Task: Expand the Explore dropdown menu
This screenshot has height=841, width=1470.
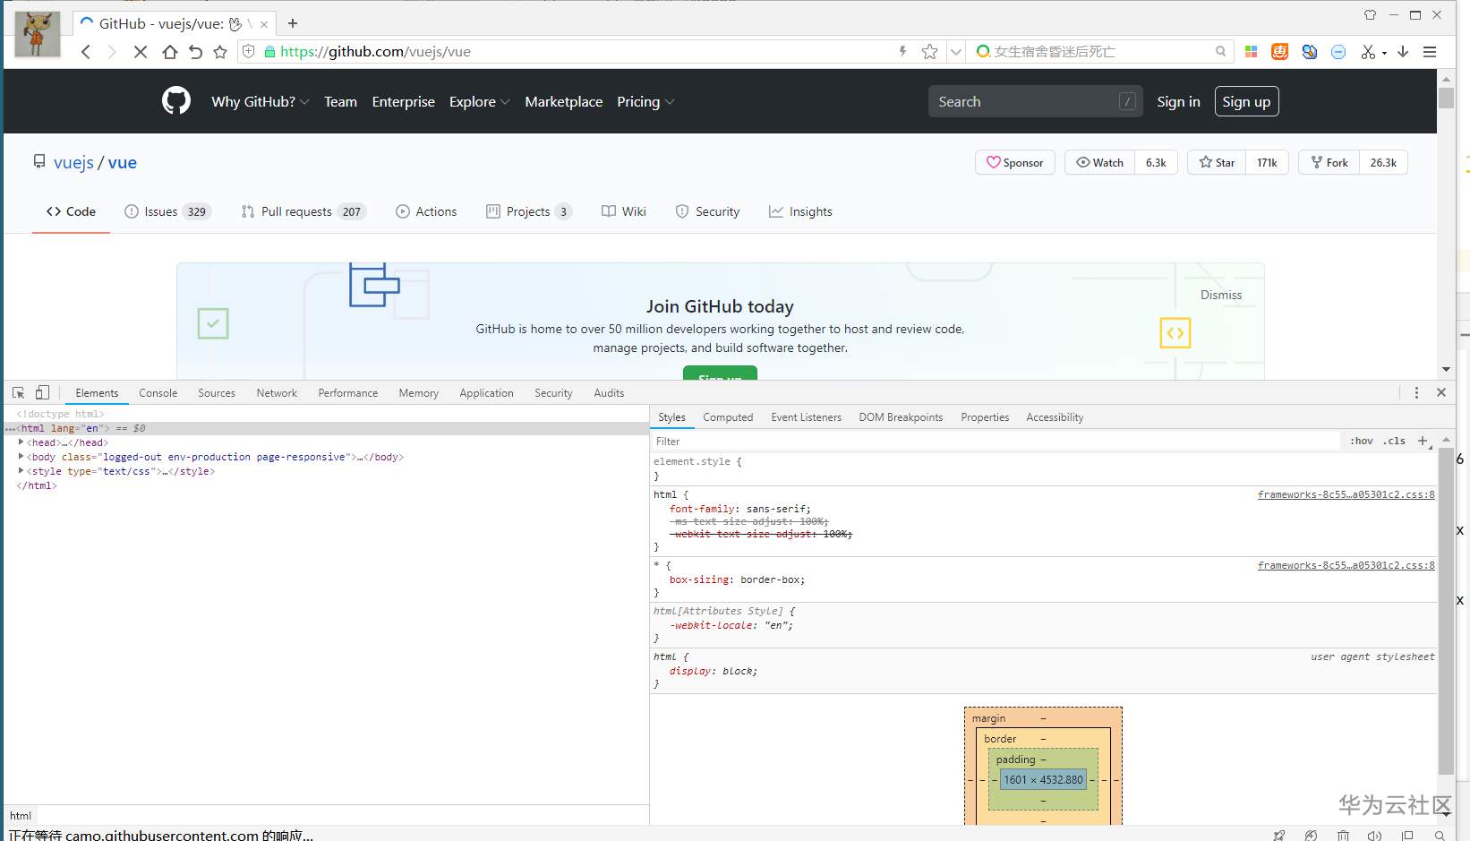Action: 479,101
